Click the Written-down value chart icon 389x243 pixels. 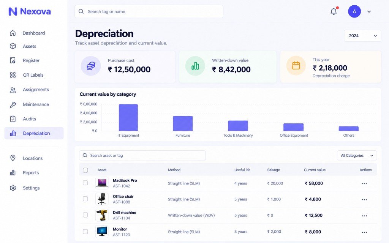point(195,66)
